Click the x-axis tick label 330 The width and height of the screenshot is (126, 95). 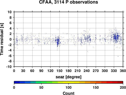point(114,71)
